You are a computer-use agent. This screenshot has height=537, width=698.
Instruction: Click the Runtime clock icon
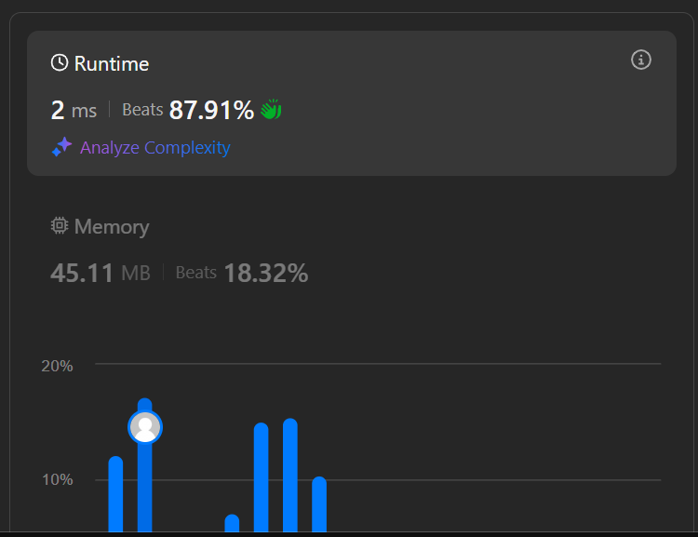pyautogui.click(x=60, y=62)
